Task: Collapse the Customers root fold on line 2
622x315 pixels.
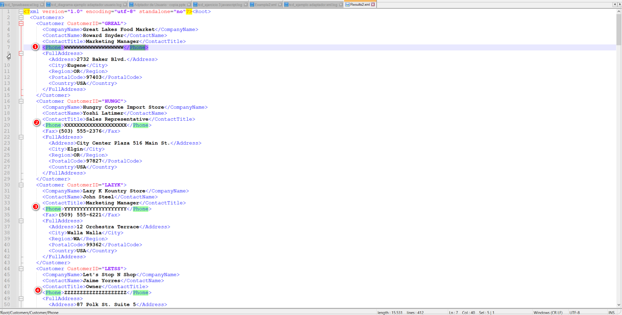Action: (x=21, y=17)
